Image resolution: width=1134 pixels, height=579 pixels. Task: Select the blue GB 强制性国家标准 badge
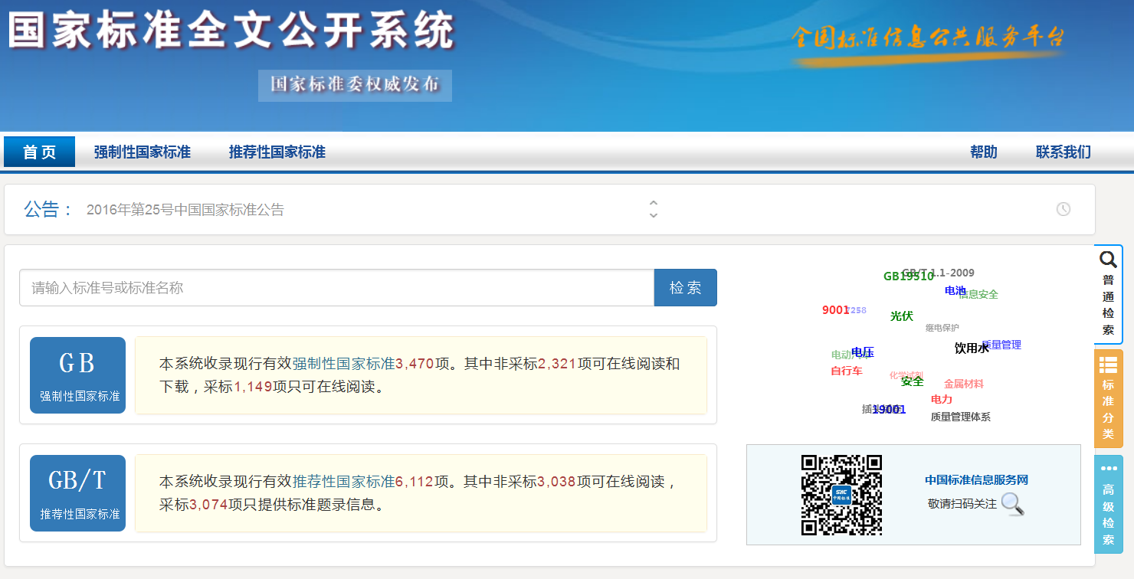[77, 375]
